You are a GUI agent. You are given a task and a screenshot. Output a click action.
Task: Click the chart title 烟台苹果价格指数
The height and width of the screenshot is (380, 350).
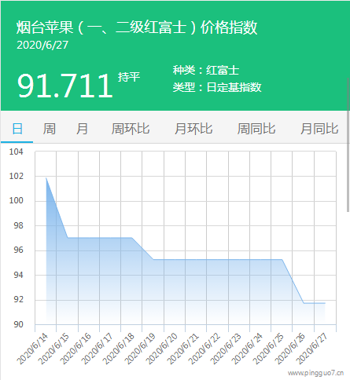tap(137, 27)
